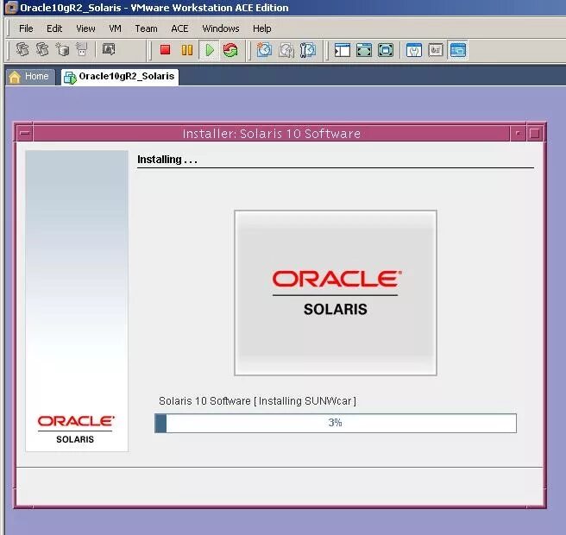The height and width of the screenshot is (535, 566).
Task: Click the screen capture toolbar icon
Action: (x=109, y=49)
